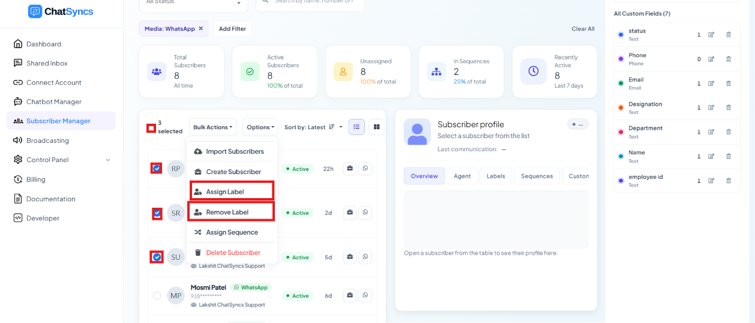755x323 pixels.
Task: Edit the Name custom field
Action: tap(711, 156)
